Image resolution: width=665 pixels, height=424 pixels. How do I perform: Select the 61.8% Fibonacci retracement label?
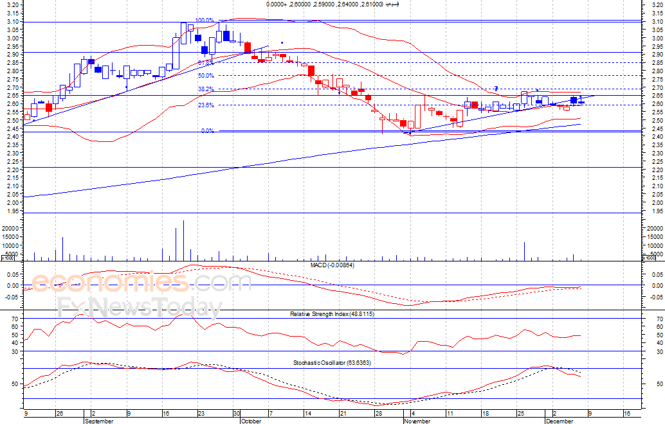pos(205,63)
